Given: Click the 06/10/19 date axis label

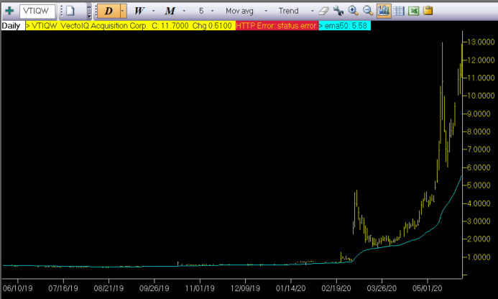Looking at the screenshot, I should point(17,288).
